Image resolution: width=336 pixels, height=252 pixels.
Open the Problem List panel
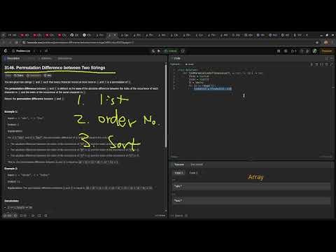[22, 51]
